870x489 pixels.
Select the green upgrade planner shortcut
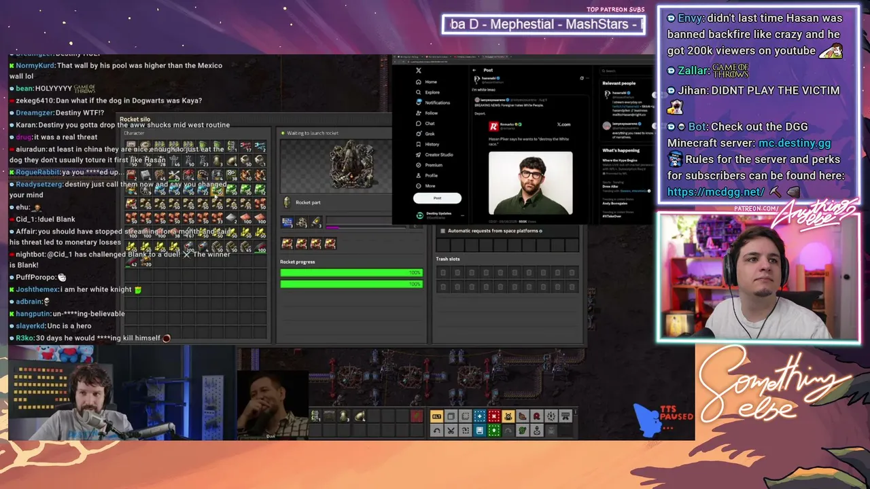point(494,431)
